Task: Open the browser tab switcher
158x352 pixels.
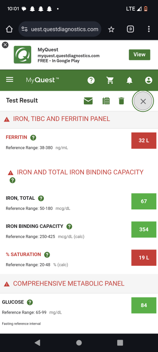Action: (x=130, y=29)
